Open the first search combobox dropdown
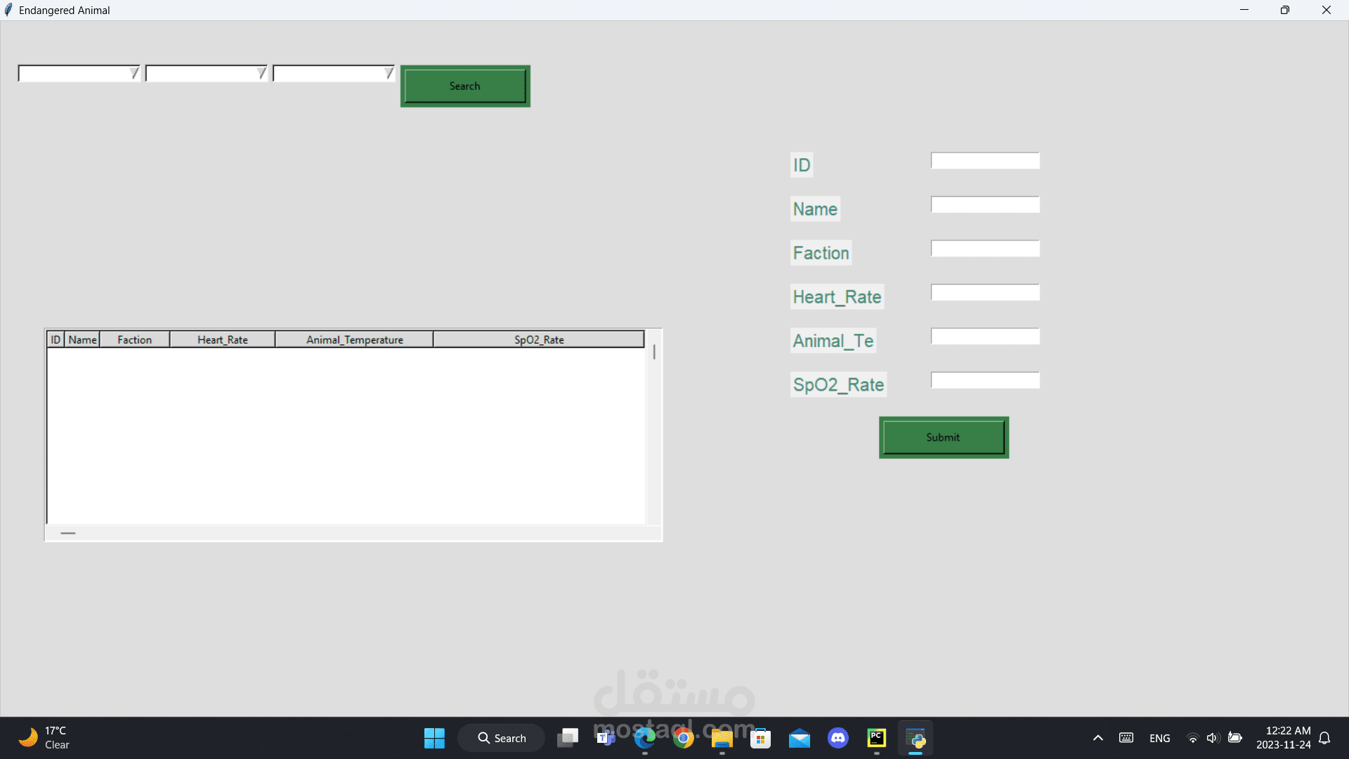The width and height of the screenshot is (1349, 759). tap(133, 74)
